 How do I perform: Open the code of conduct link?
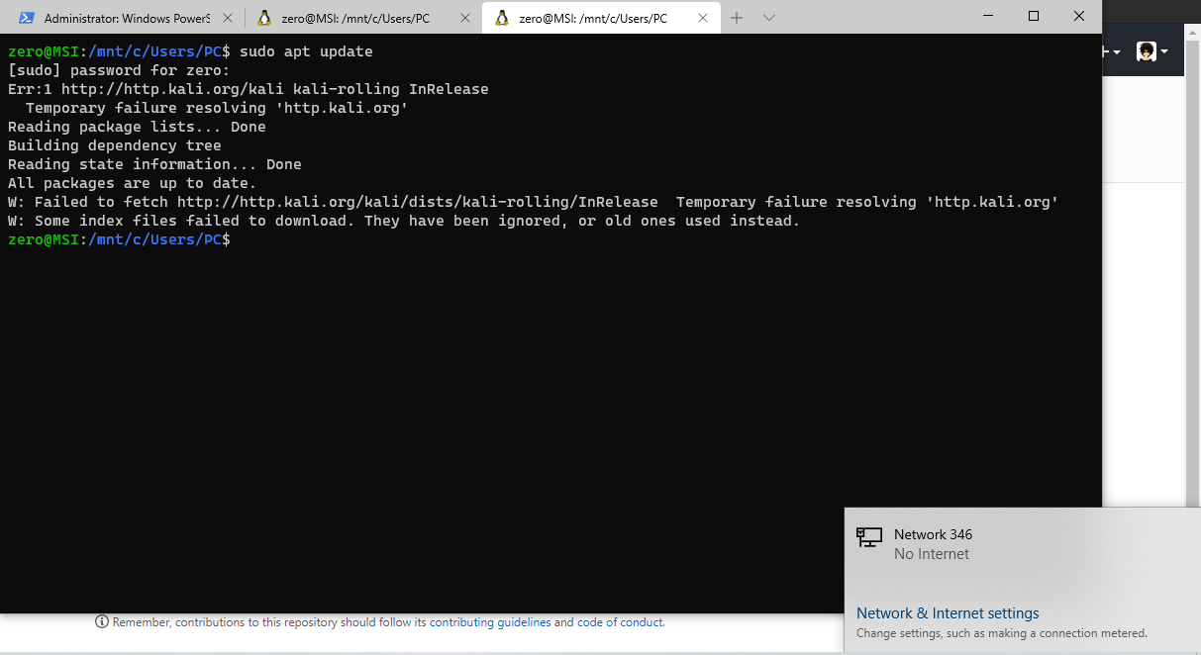(620, 622)
